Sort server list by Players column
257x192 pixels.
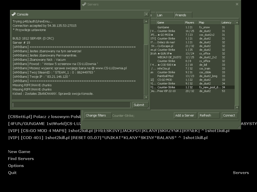pyautogui.click(x=190, y=23)
